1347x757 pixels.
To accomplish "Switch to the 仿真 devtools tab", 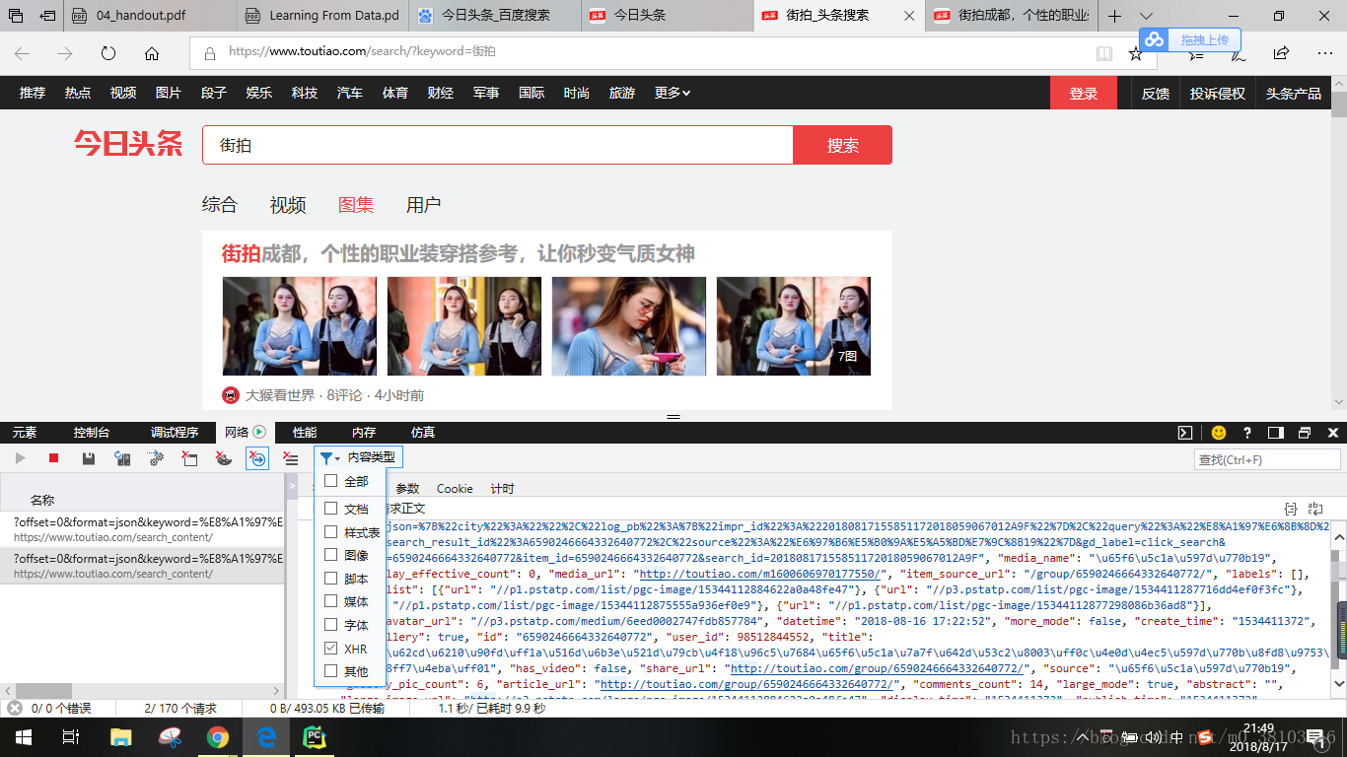I will (423, 433).
